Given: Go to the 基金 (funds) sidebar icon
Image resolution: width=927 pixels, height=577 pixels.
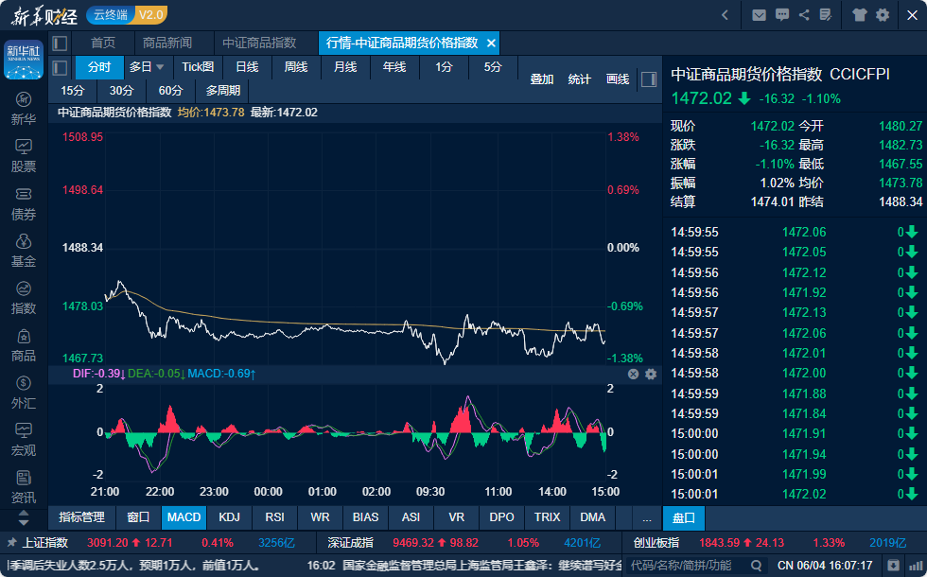Looking at the screenshot, I should [x=24, y=250].
